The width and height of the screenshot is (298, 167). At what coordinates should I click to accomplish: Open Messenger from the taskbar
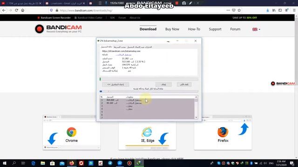click(120, 163)
